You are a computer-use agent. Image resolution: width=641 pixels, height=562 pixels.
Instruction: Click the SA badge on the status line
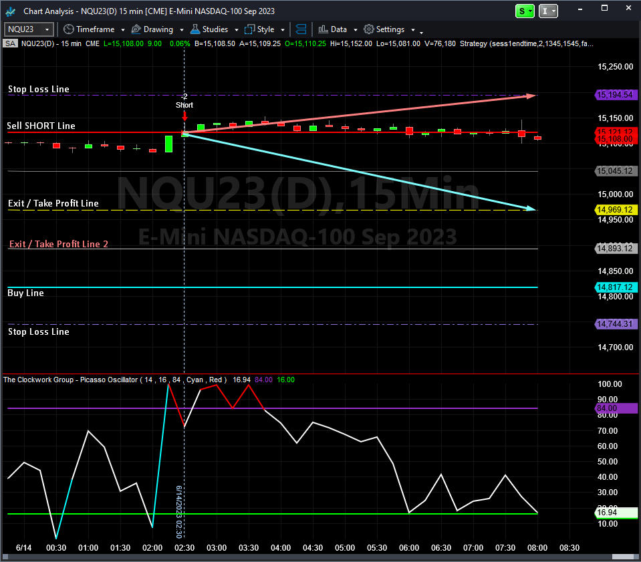click(11, 43)
